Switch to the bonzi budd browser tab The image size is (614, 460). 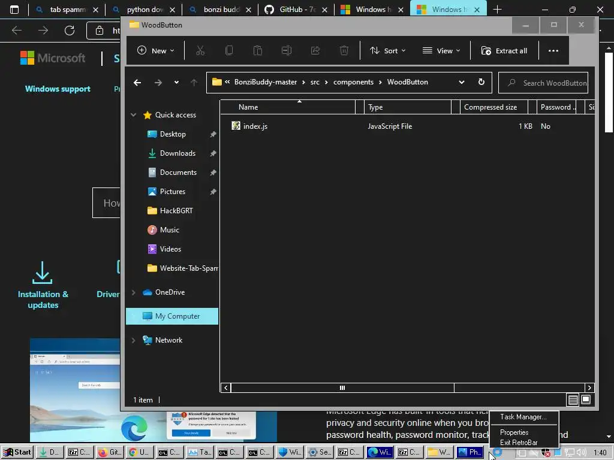(x=221, y=10)
